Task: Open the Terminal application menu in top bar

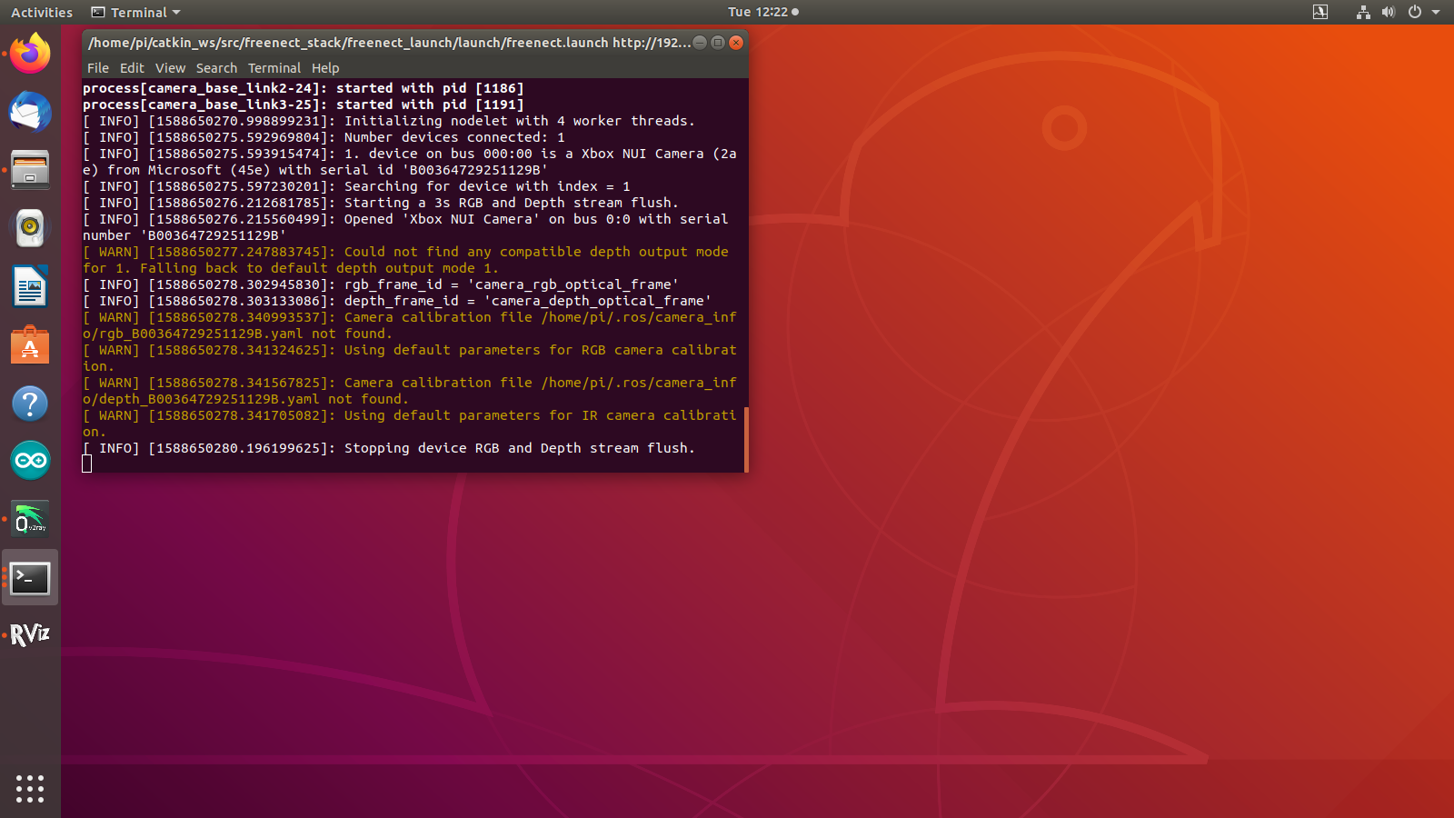Action: point(134,12)
